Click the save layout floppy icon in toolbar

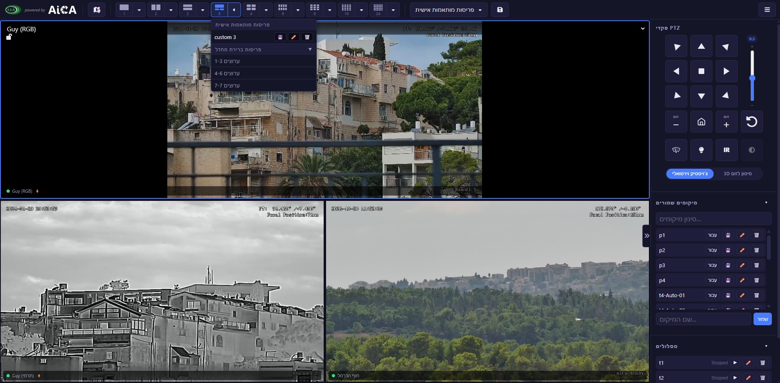(500, 10)
